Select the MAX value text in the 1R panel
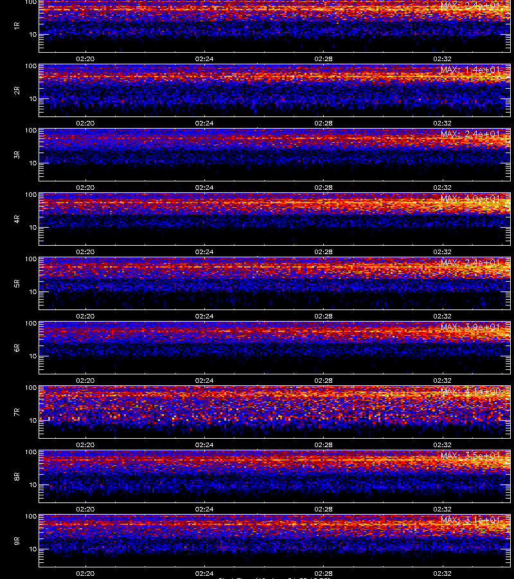Screen dimensions: 514x579 470,6
